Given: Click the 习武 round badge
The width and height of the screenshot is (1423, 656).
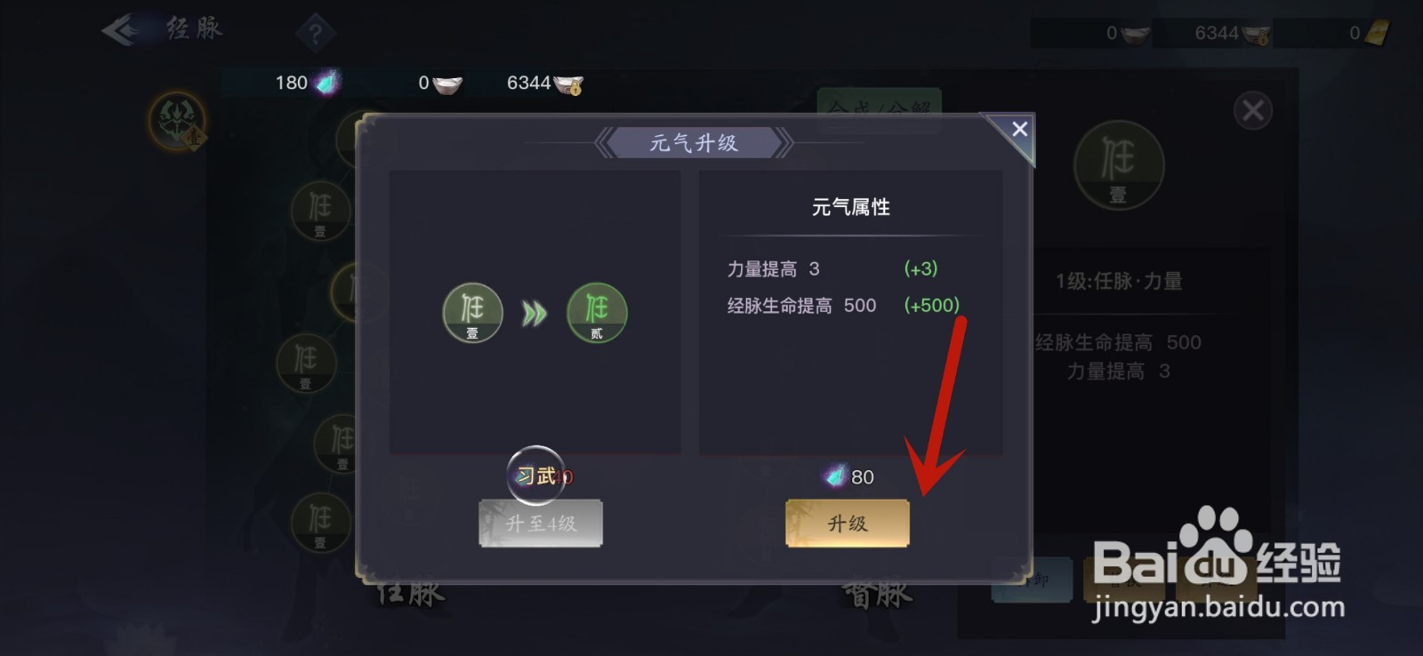Looking at the screenshot, I should (x=536, y=476).
